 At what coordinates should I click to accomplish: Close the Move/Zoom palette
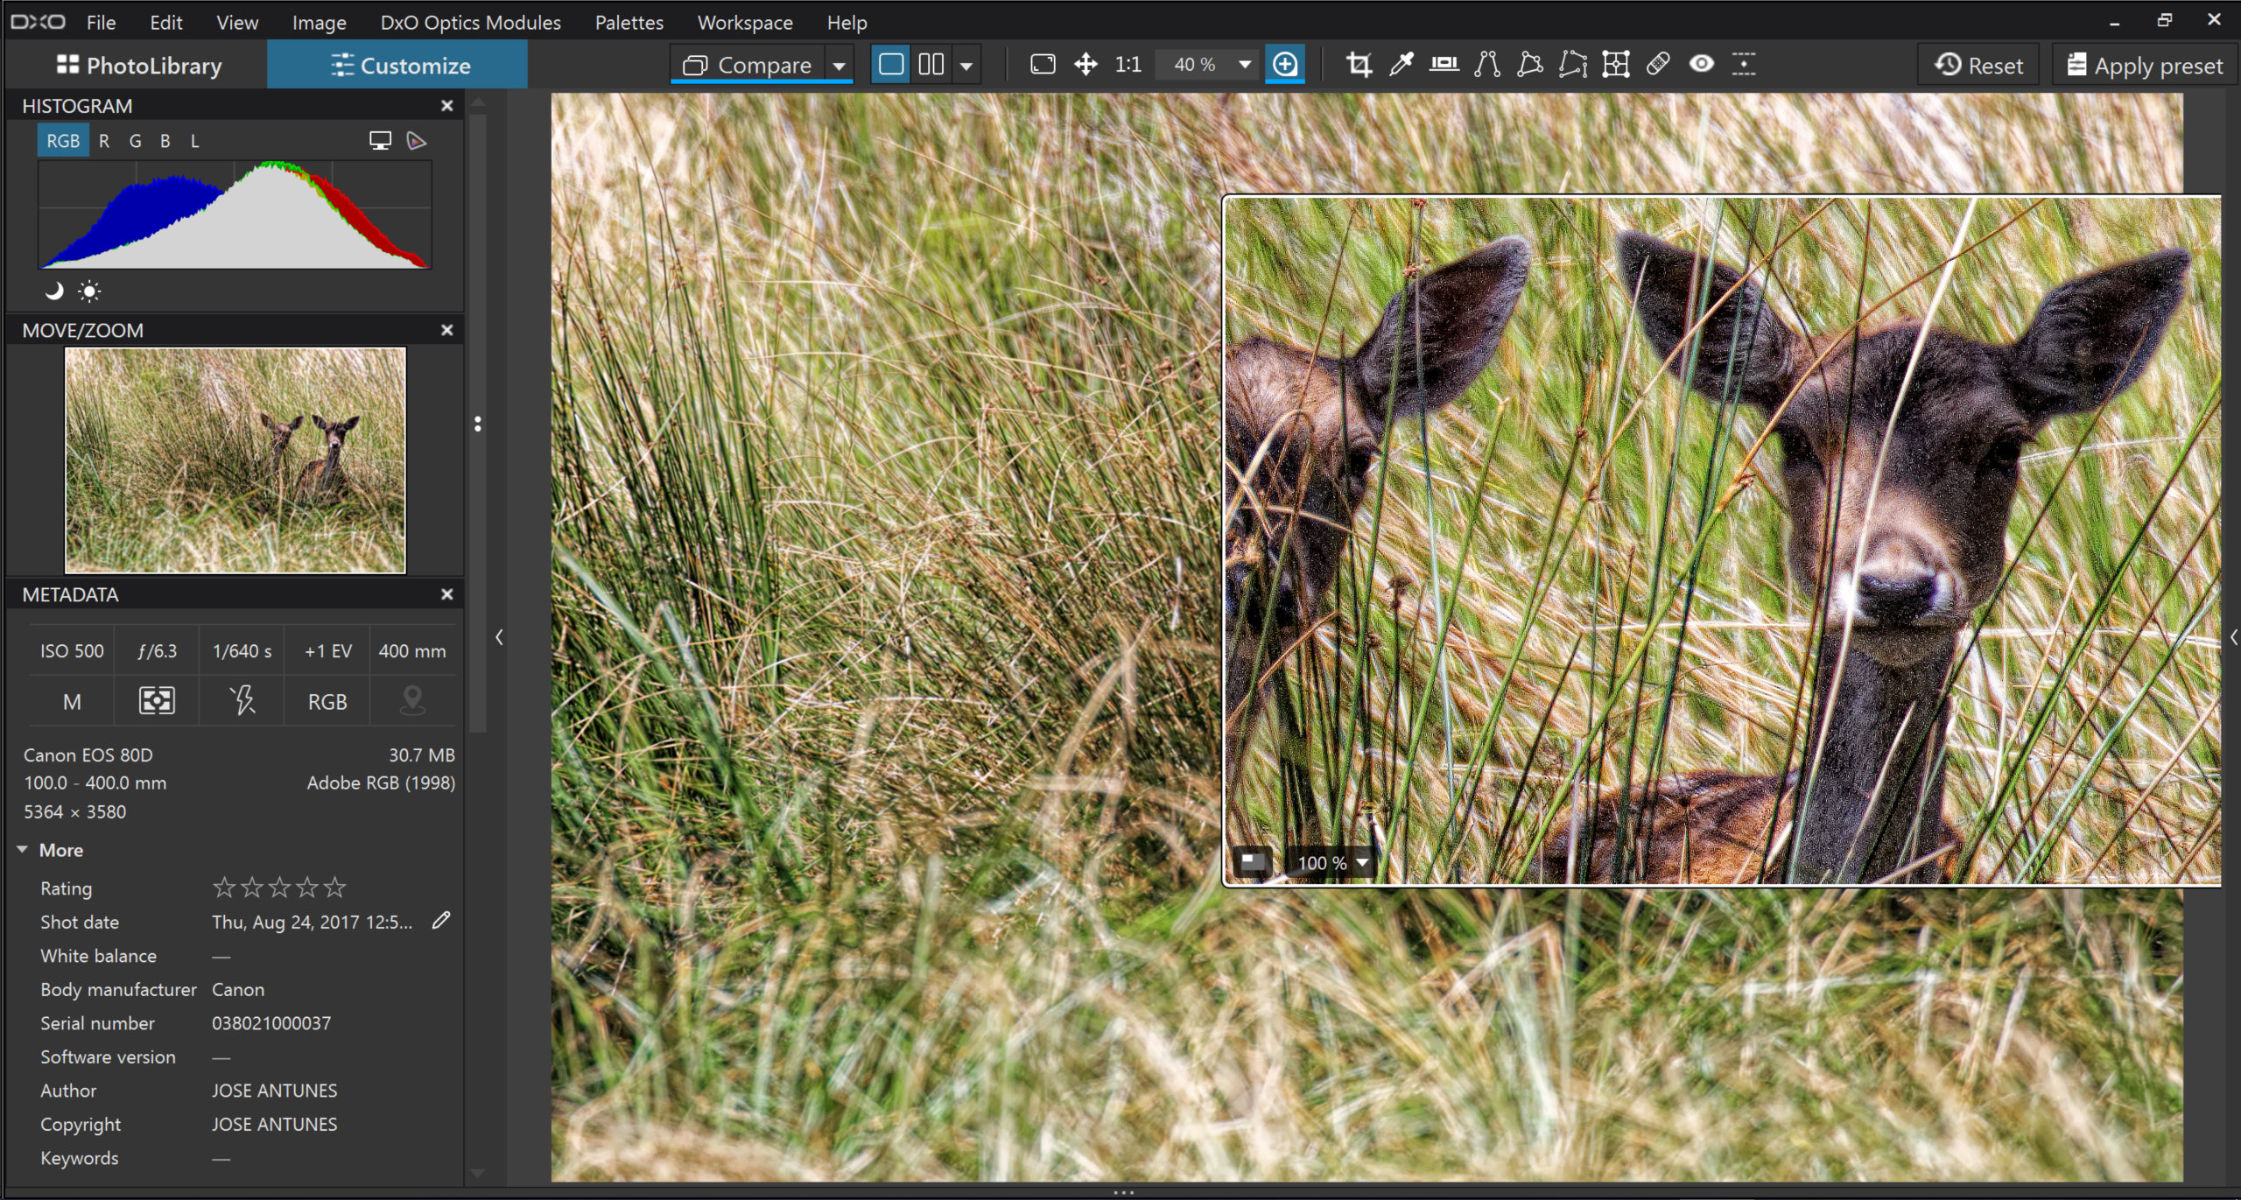446,330
